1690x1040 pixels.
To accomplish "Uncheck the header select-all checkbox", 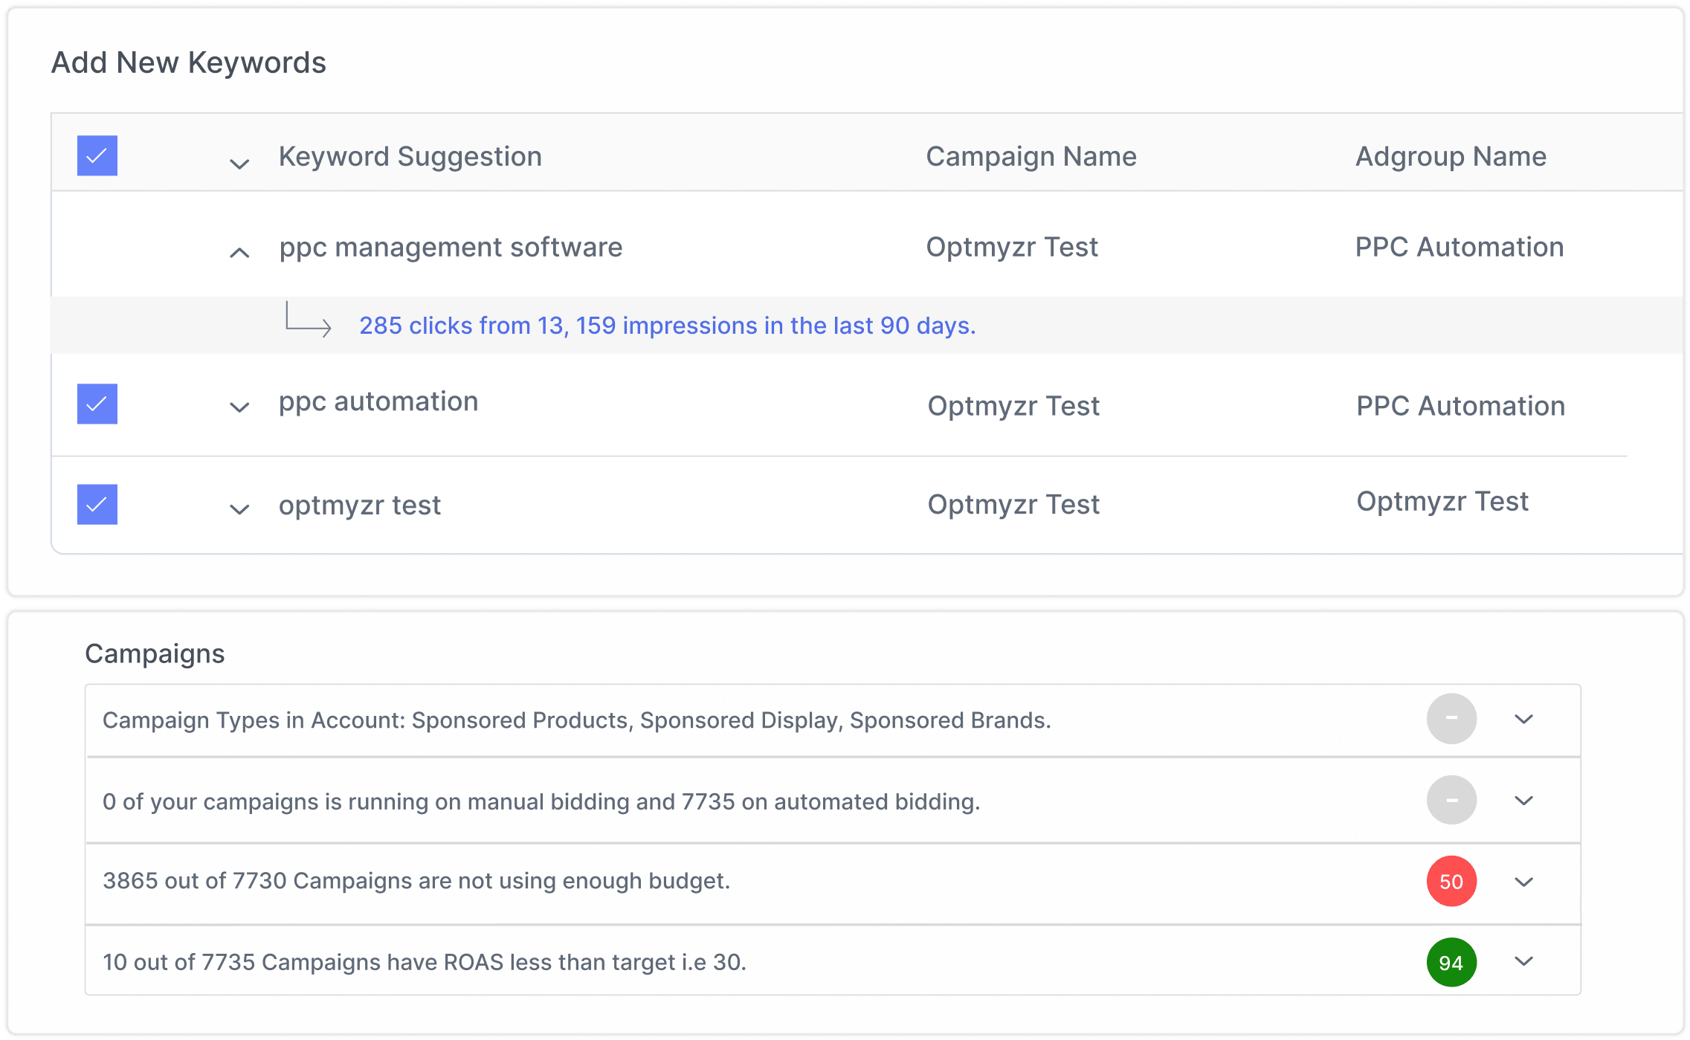I will click(97, 155).
